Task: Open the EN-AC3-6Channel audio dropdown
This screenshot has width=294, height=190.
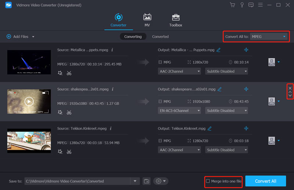Action: click(x=180, y=111)
